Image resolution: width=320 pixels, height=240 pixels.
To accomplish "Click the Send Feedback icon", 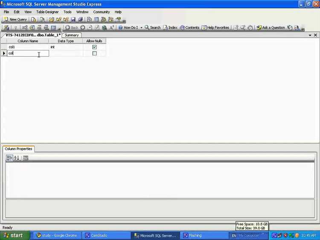I will [x=297, y=28].
